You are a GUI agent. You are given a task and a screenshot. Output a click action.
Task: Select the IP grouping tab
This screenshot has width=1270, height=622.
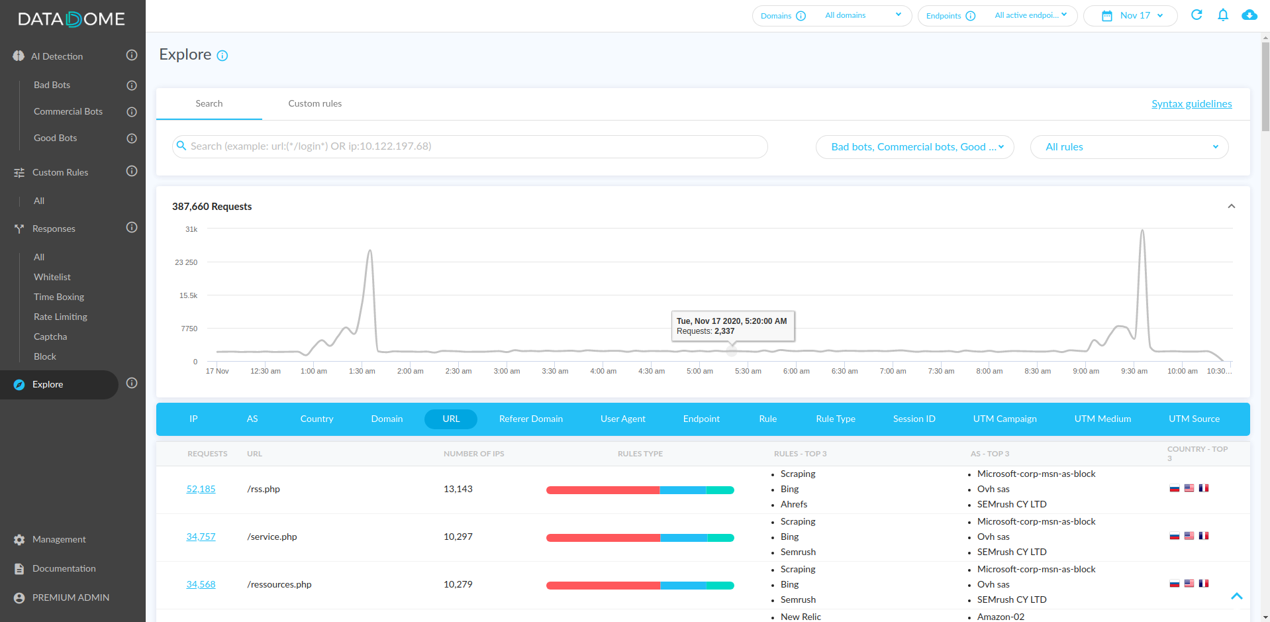(x=193, y=419)
